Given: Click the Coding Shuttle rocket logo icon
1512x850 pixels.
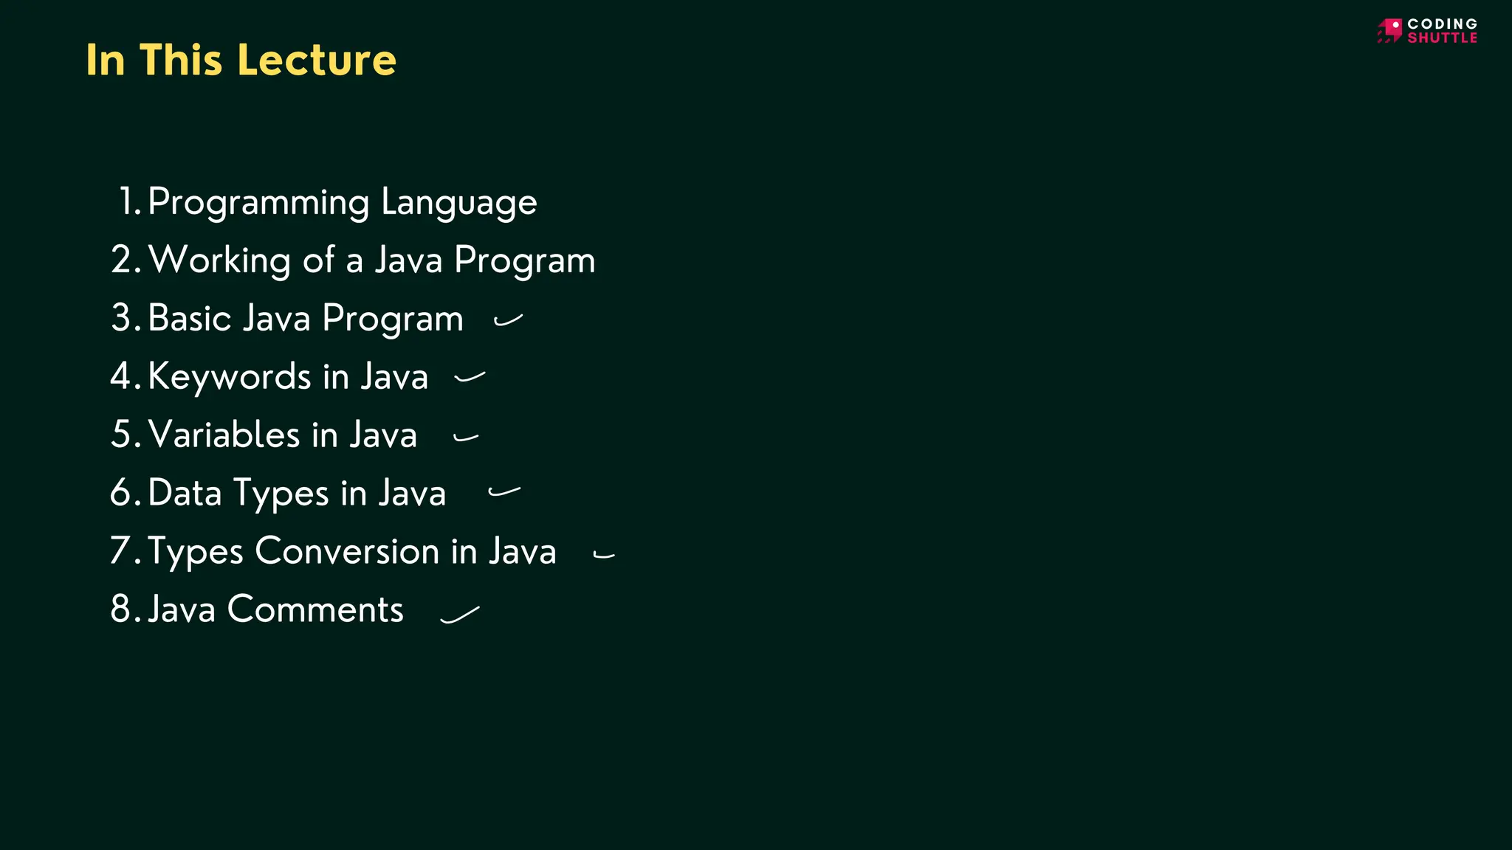Looking at the screenshot, I should point(1389,31).
